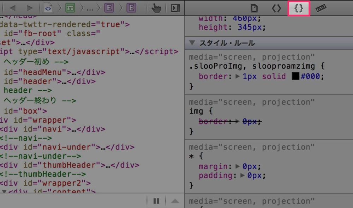Select the div id="navi" row
Viewport: 353px width, 208px height.
pyautogui.click(x=53, y=129)
